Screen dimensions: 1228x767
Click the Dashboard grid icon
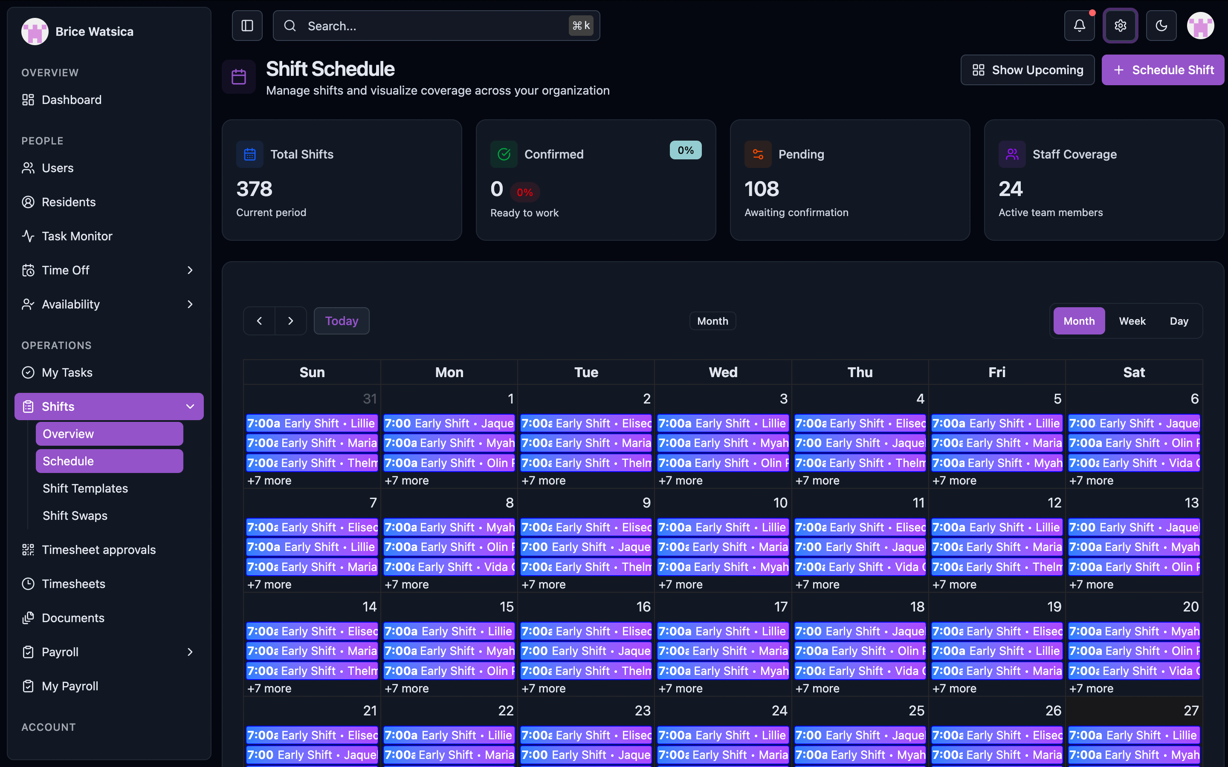click(28, 100)
